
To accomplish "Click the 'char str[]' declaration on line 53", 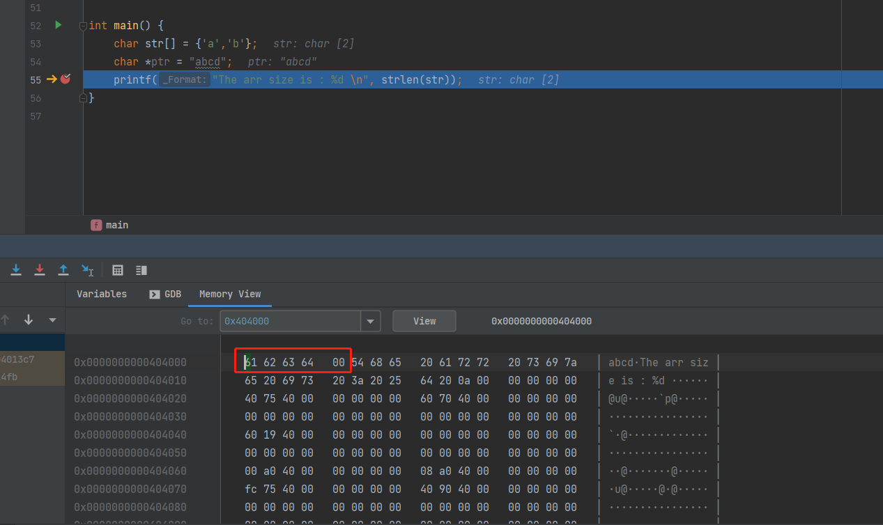I will pyautogui.click(x=144, y=44).
